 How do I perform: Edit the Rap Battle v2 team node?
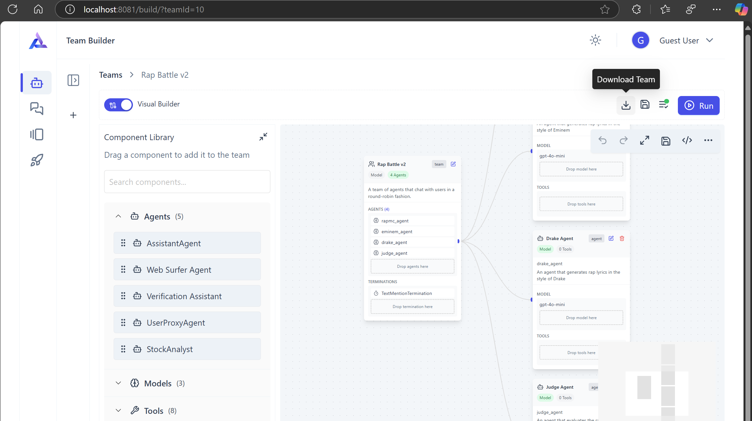pyautogui.click(x=453, y=164)
